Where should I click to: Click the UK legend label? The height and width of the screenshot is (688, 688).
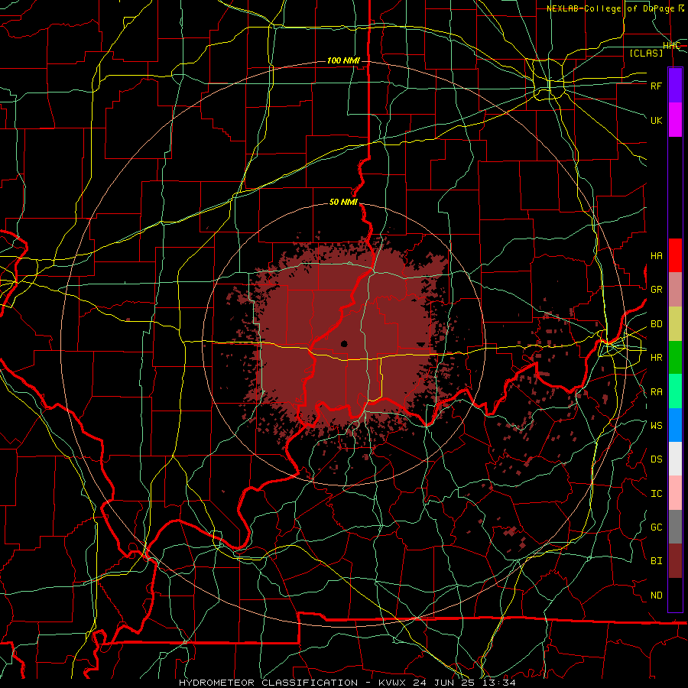click(656, 120)
